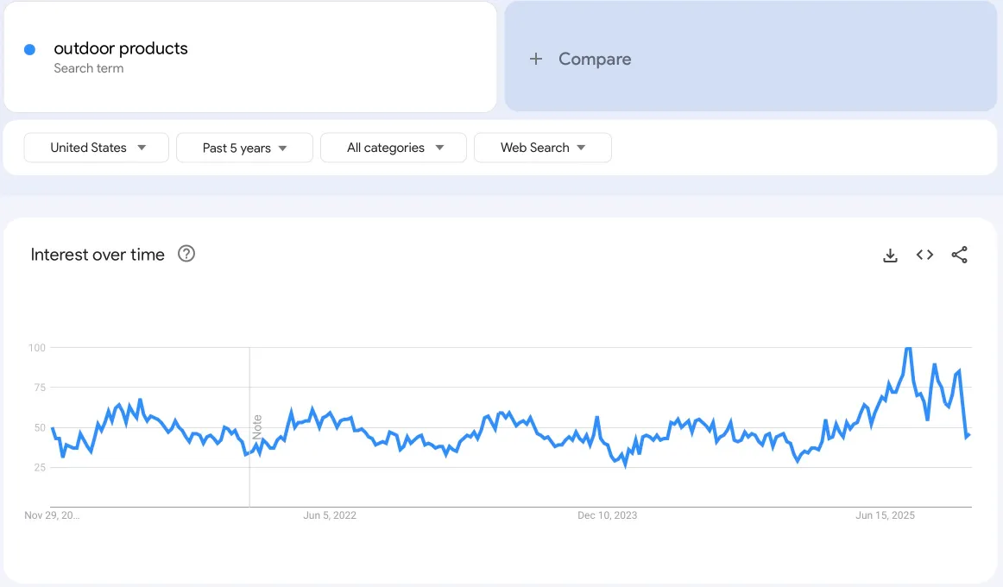This screenshot has height=587, width=1003.
Task: Click the blue dot beside outdoor products
Action: click(x=29, y=50)
